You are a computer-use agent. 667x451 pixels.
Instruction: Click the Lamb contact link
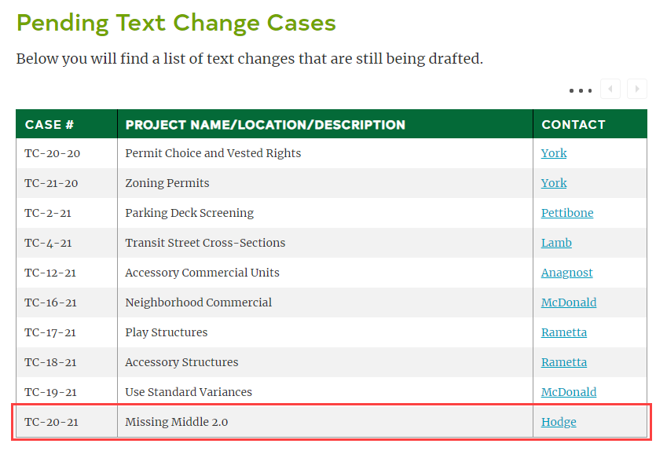556,243
